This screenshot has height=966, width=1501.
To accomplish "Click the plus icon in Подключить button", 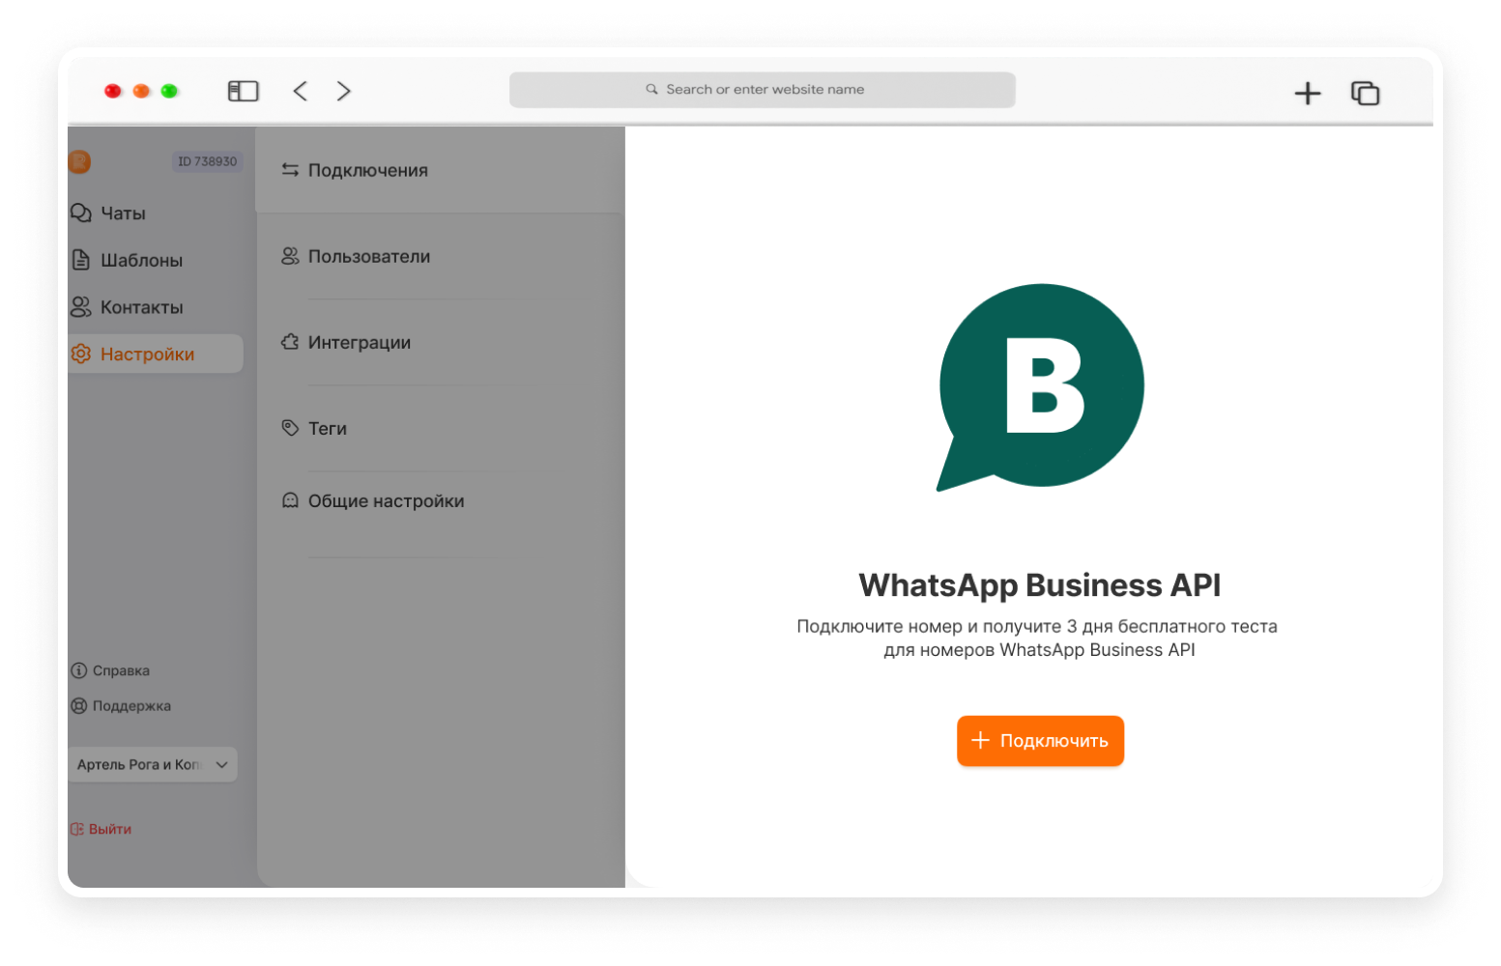I will tap(980, 740).
